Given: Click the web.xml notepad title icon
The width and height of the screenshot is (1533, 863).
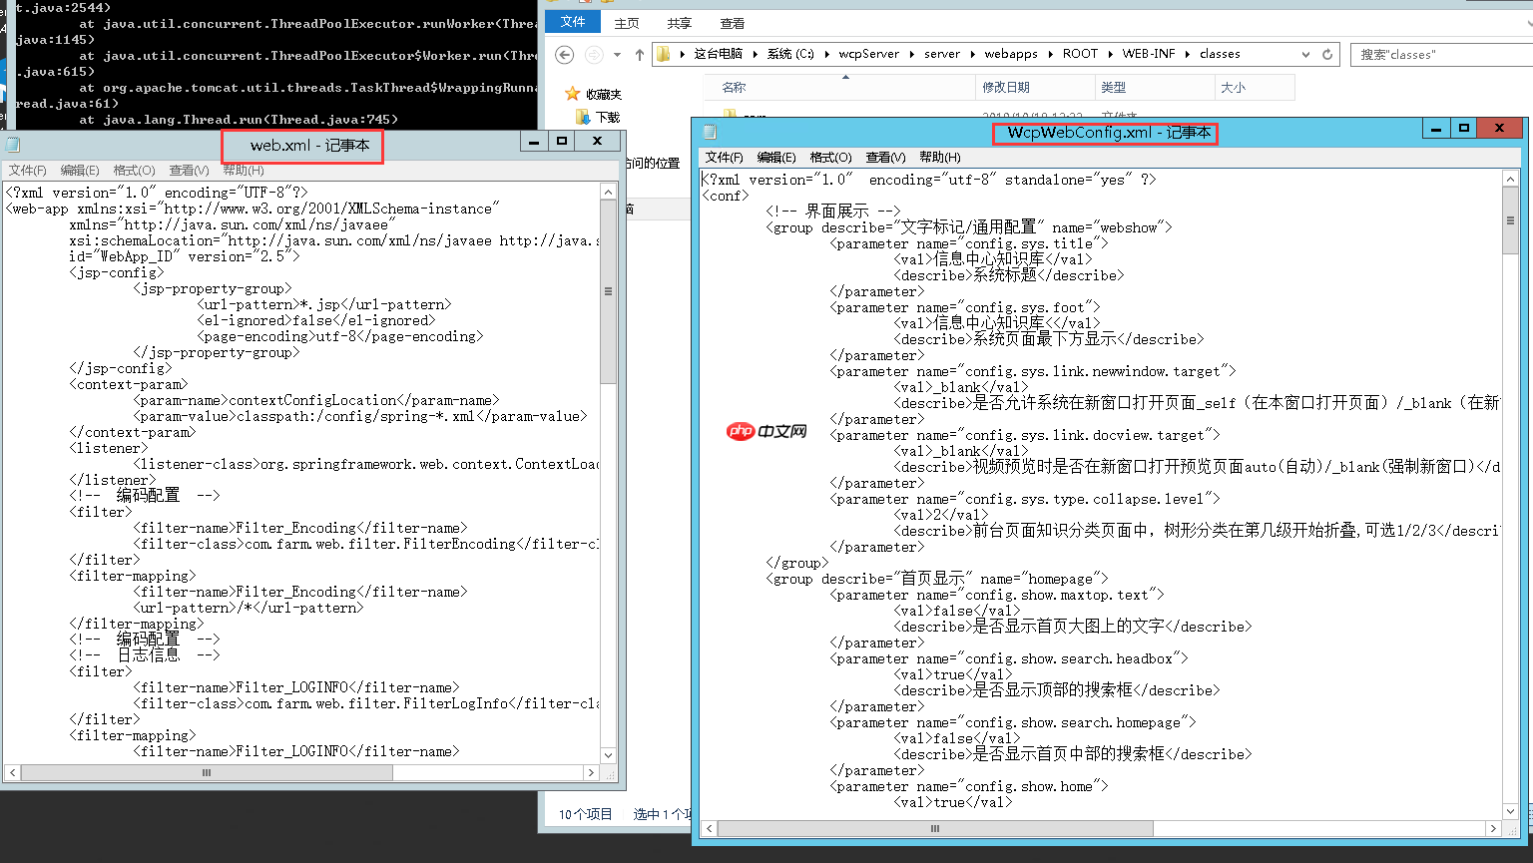Looking at the screenshot, I should coord(13,145).
